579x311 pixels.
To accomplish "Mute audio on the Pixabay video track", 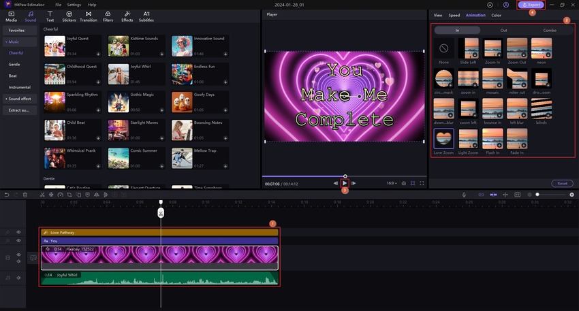I will [x=18, y=261].
